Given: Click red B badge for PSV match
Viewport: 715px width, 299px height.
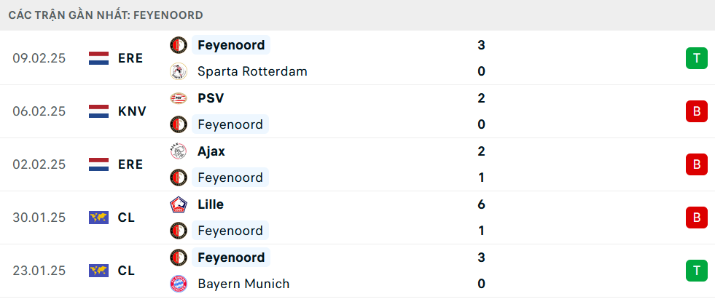Looking at the screenshot, I should [x=696, y=111].
